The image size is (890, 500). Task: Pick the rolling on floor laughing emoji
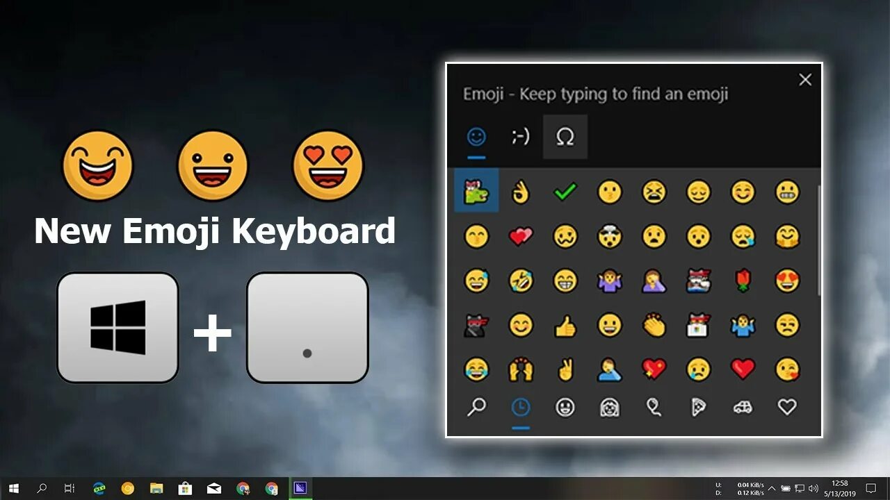pyautogui.click(x=520, y=281)
